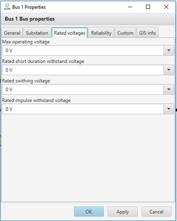Viewport: 177px width, 221px height.
Task: Expand the Max operating voltage dropdown arrow
Action: click(169, 50)
